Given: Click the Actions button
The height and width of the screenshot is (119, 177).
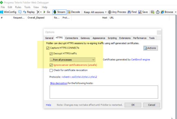Looking at the screenshot, I should click(151, 48).
